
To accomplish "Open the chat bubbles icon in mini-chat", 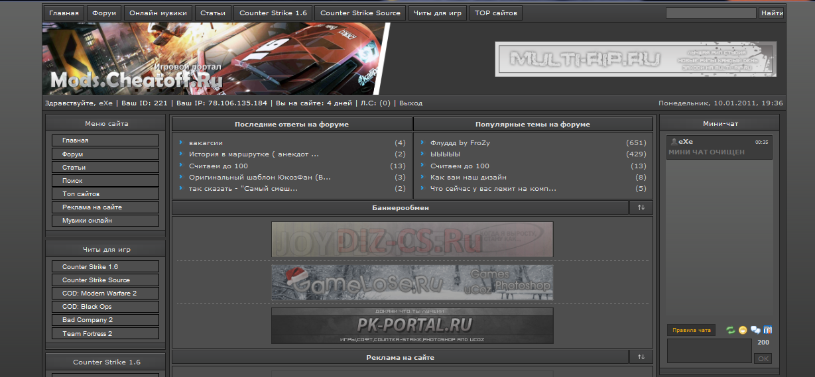I will (755, 330).
